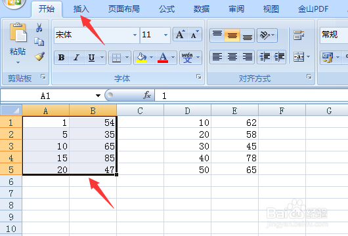
Task: Toggle underline formatting
Action: coord(91,58)
